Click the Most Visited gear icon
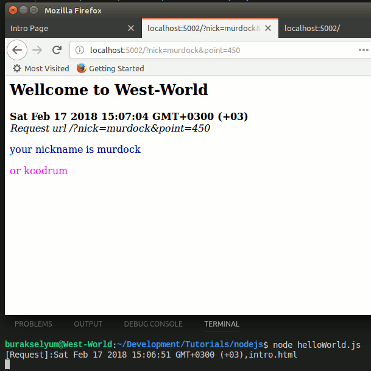Screen dimensions: 371x371 (17, 68)
